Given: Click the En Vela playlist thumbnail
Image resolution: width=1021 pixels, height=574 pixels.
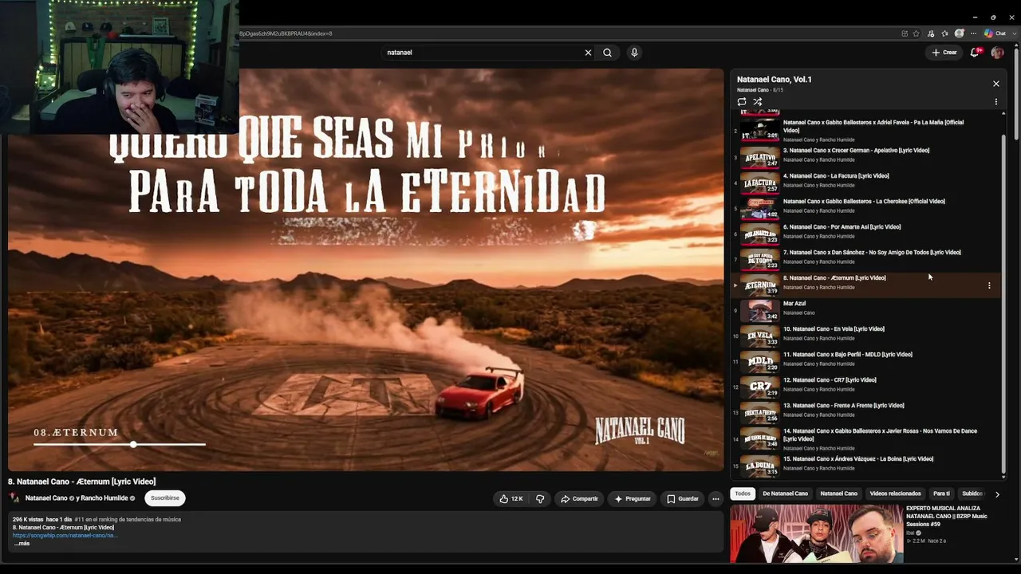Looking at the screenshot, I should pyautogui.click(x=760, y=336).
